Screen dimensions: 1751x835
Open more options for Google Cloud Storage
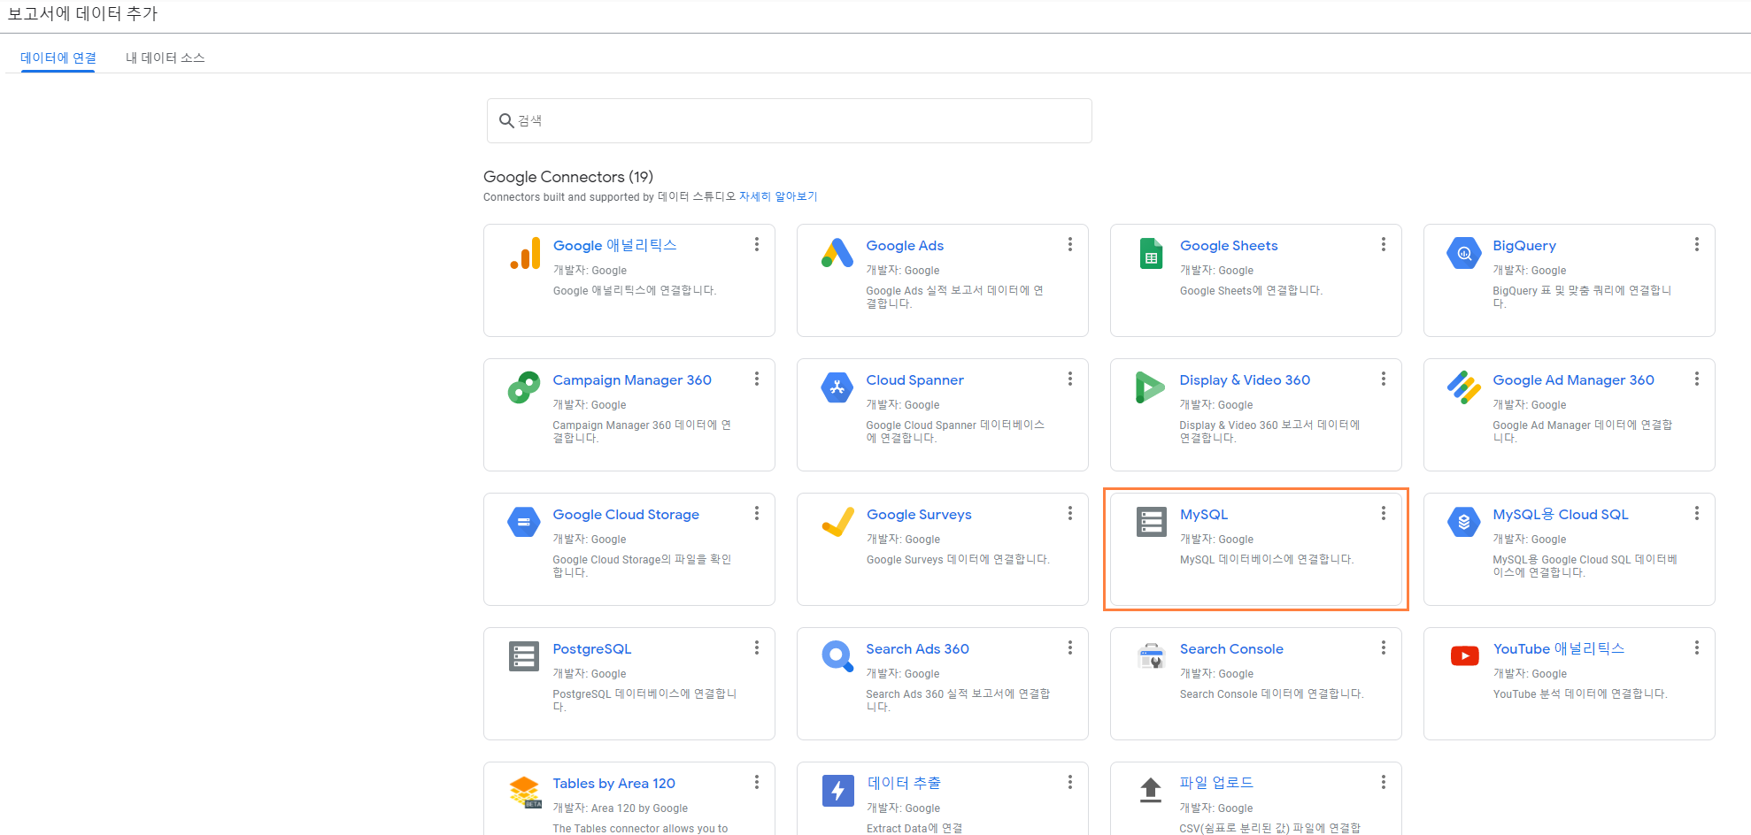click(757, 513)
